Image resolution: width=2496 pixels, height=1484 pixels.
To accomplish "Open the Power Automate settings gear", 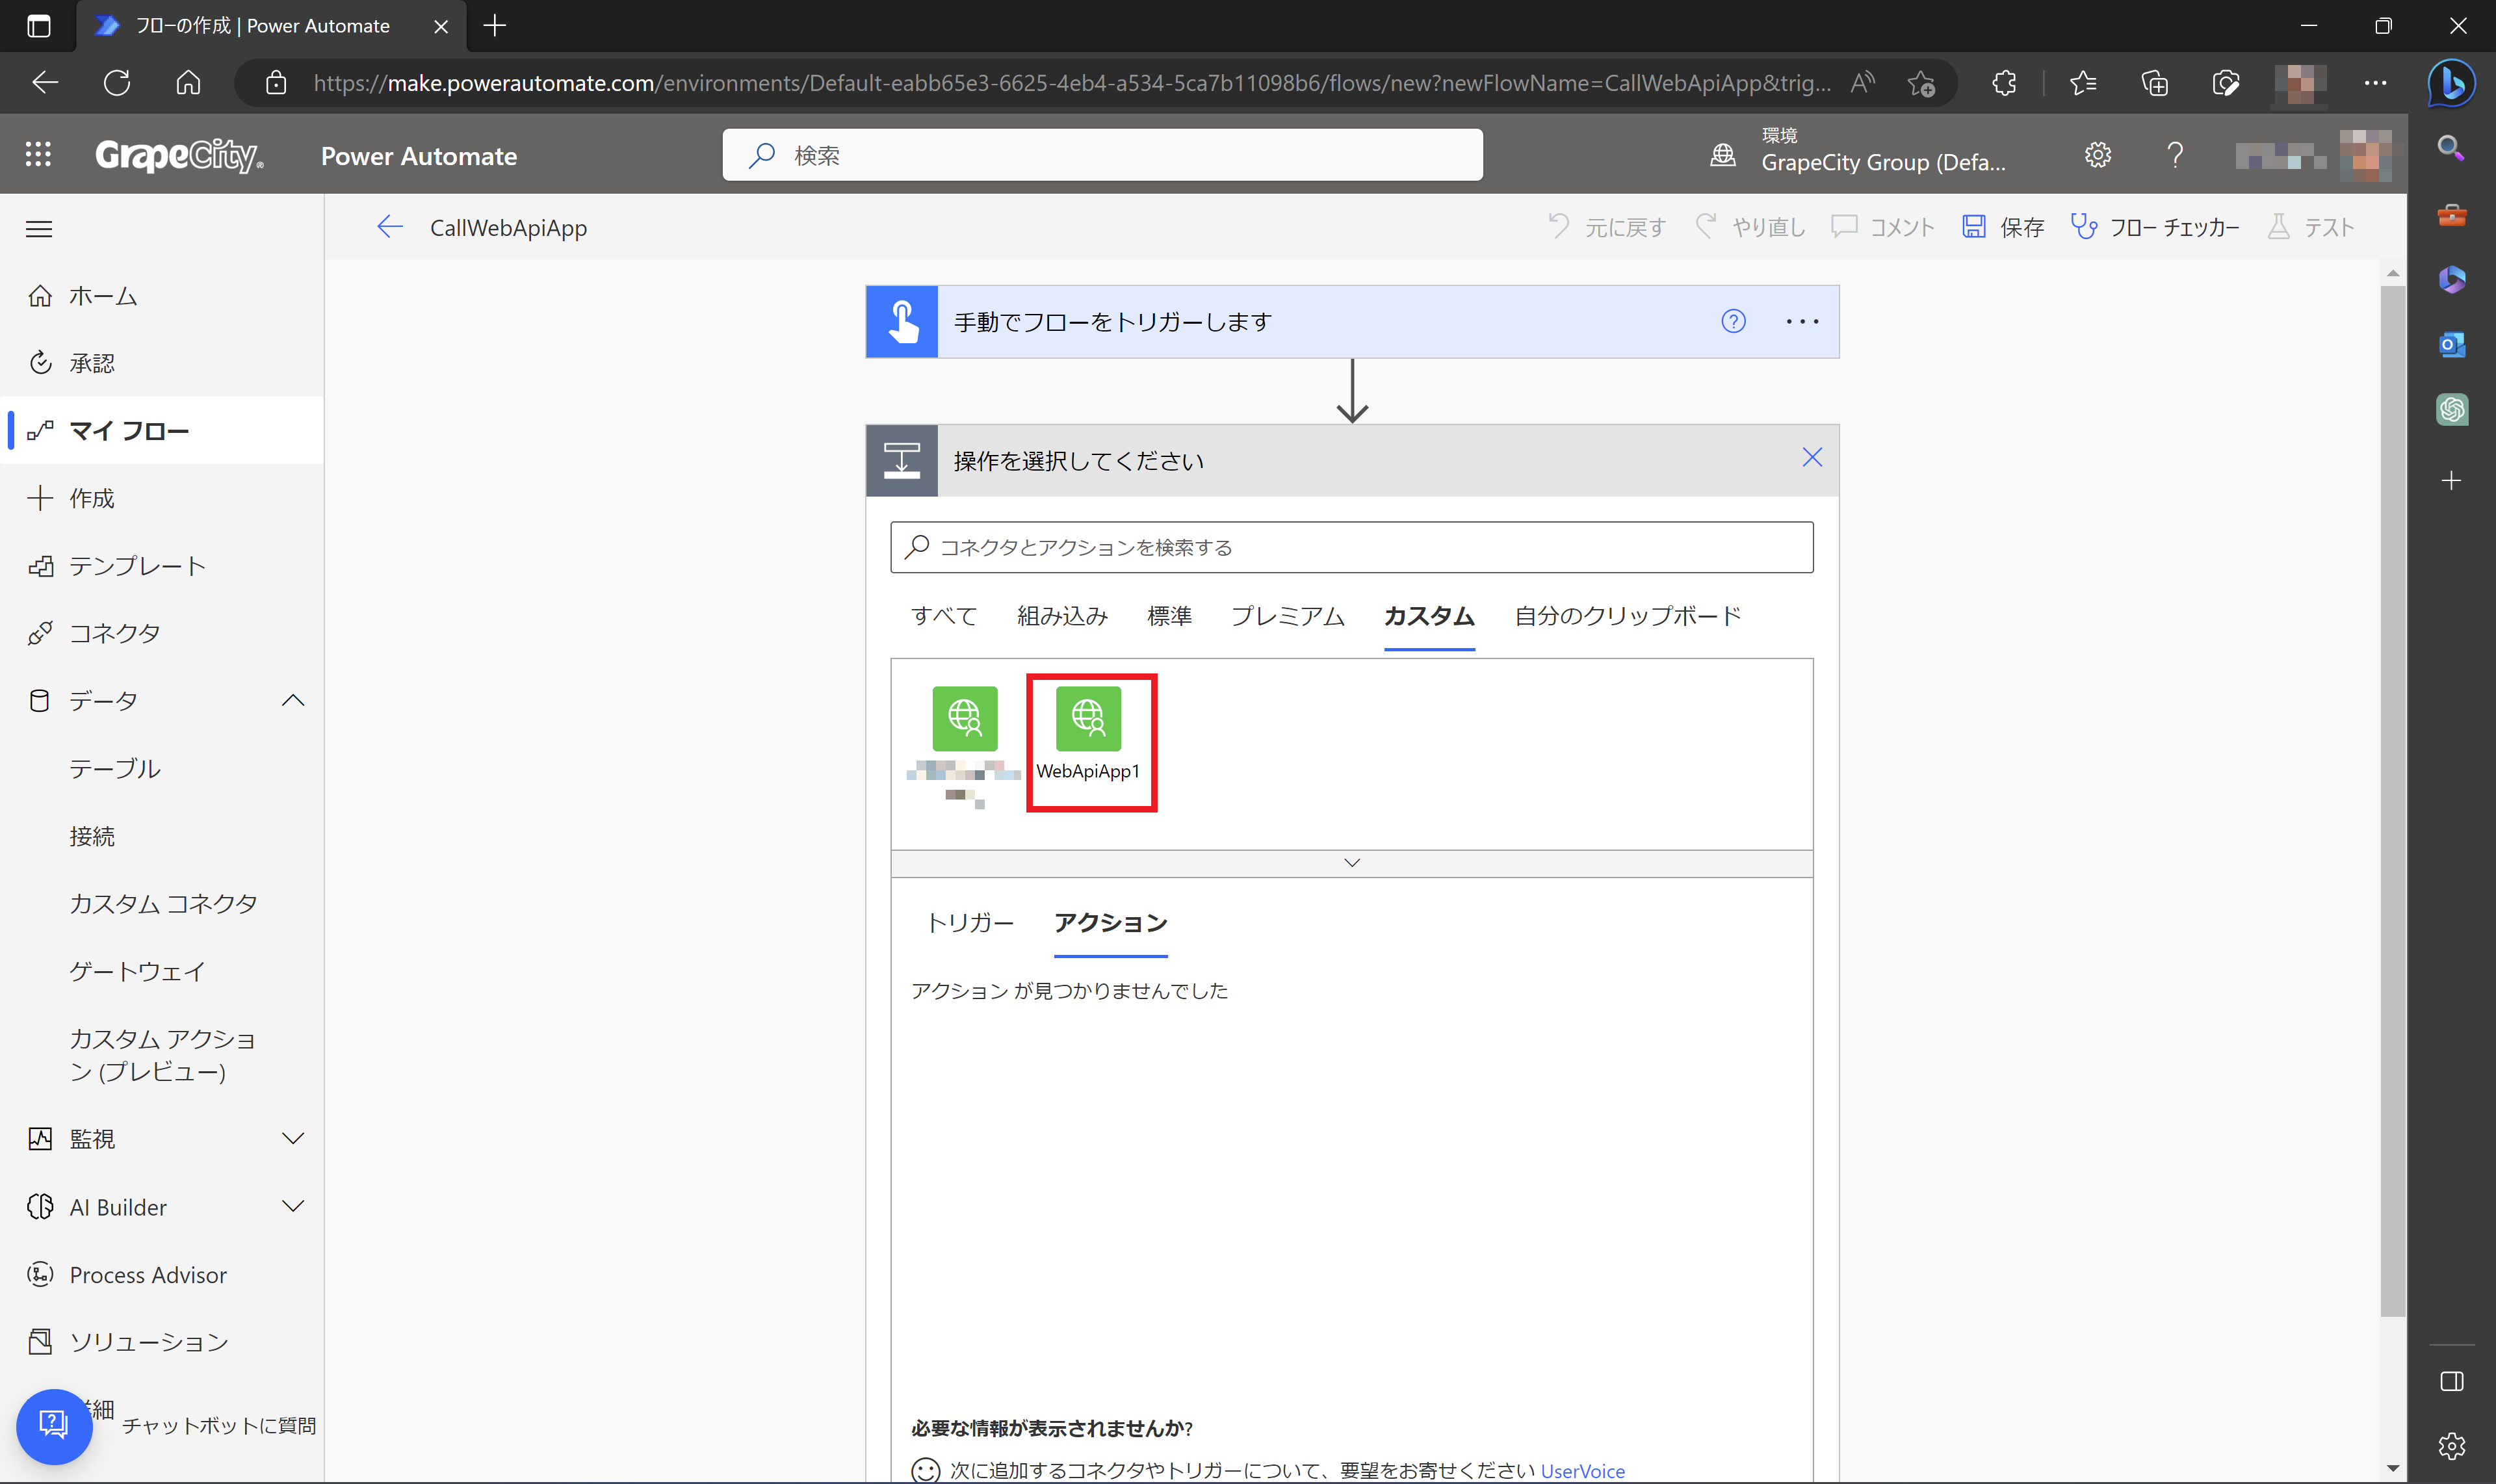I will [2098, 155].
